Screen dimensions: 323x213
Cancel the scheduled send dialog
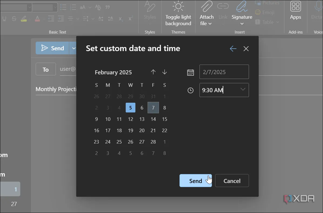point(232,181)
